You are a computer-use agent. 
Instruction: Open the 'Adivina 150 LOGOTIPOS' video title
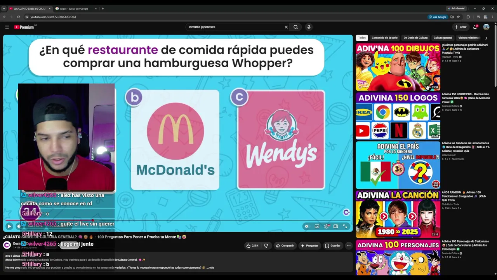pyautogui.click(x=465, y=97)
